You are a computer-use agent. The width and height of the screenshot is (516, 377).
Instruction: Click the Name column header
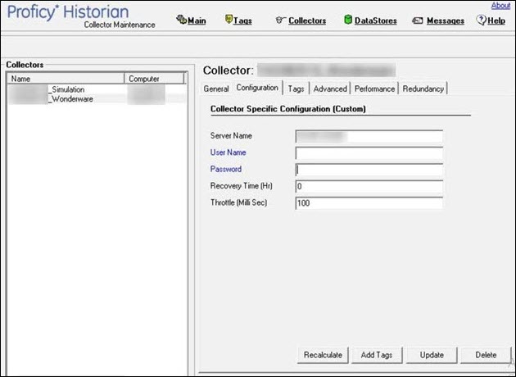(66, 79)
